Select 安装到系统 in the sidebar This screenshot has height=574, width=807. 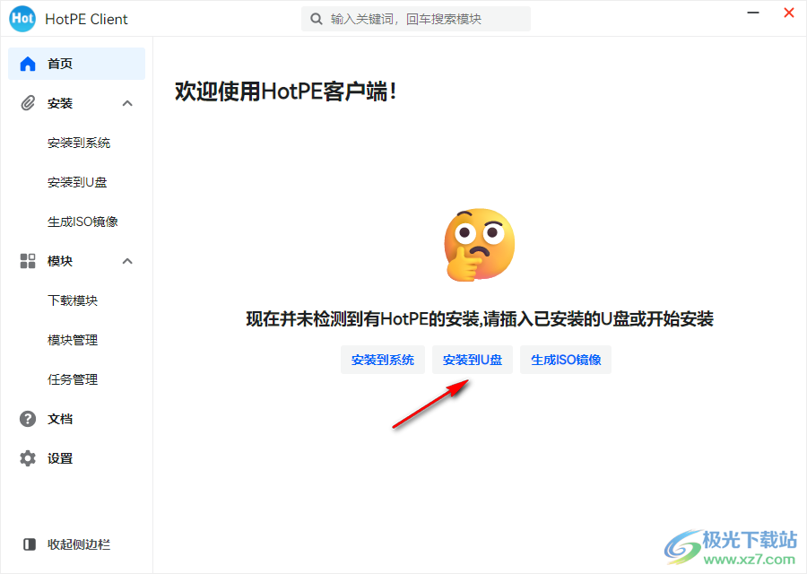pos(79,143)
